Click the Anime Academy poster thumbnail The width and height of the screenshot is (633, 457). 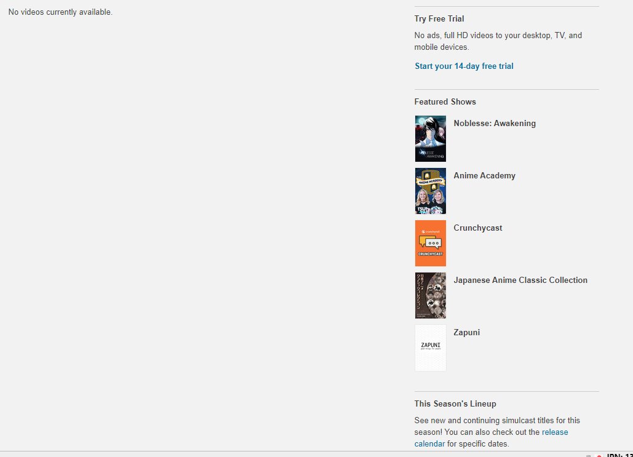tap(431, 191)
